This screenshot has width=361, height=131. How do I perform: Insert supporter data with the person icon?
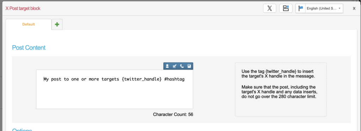tap(167, 66)
